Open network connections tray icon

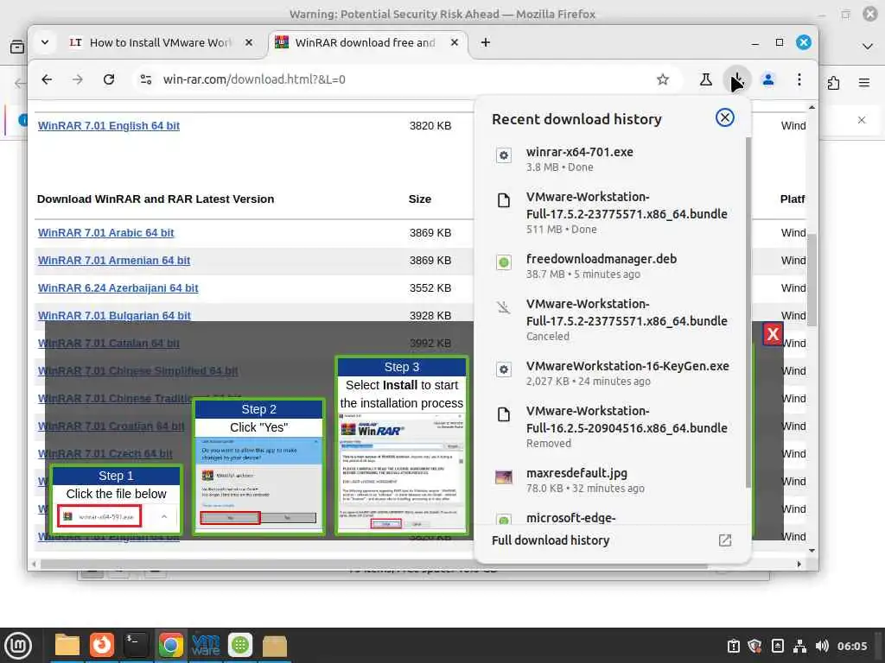tap(799, 646)
